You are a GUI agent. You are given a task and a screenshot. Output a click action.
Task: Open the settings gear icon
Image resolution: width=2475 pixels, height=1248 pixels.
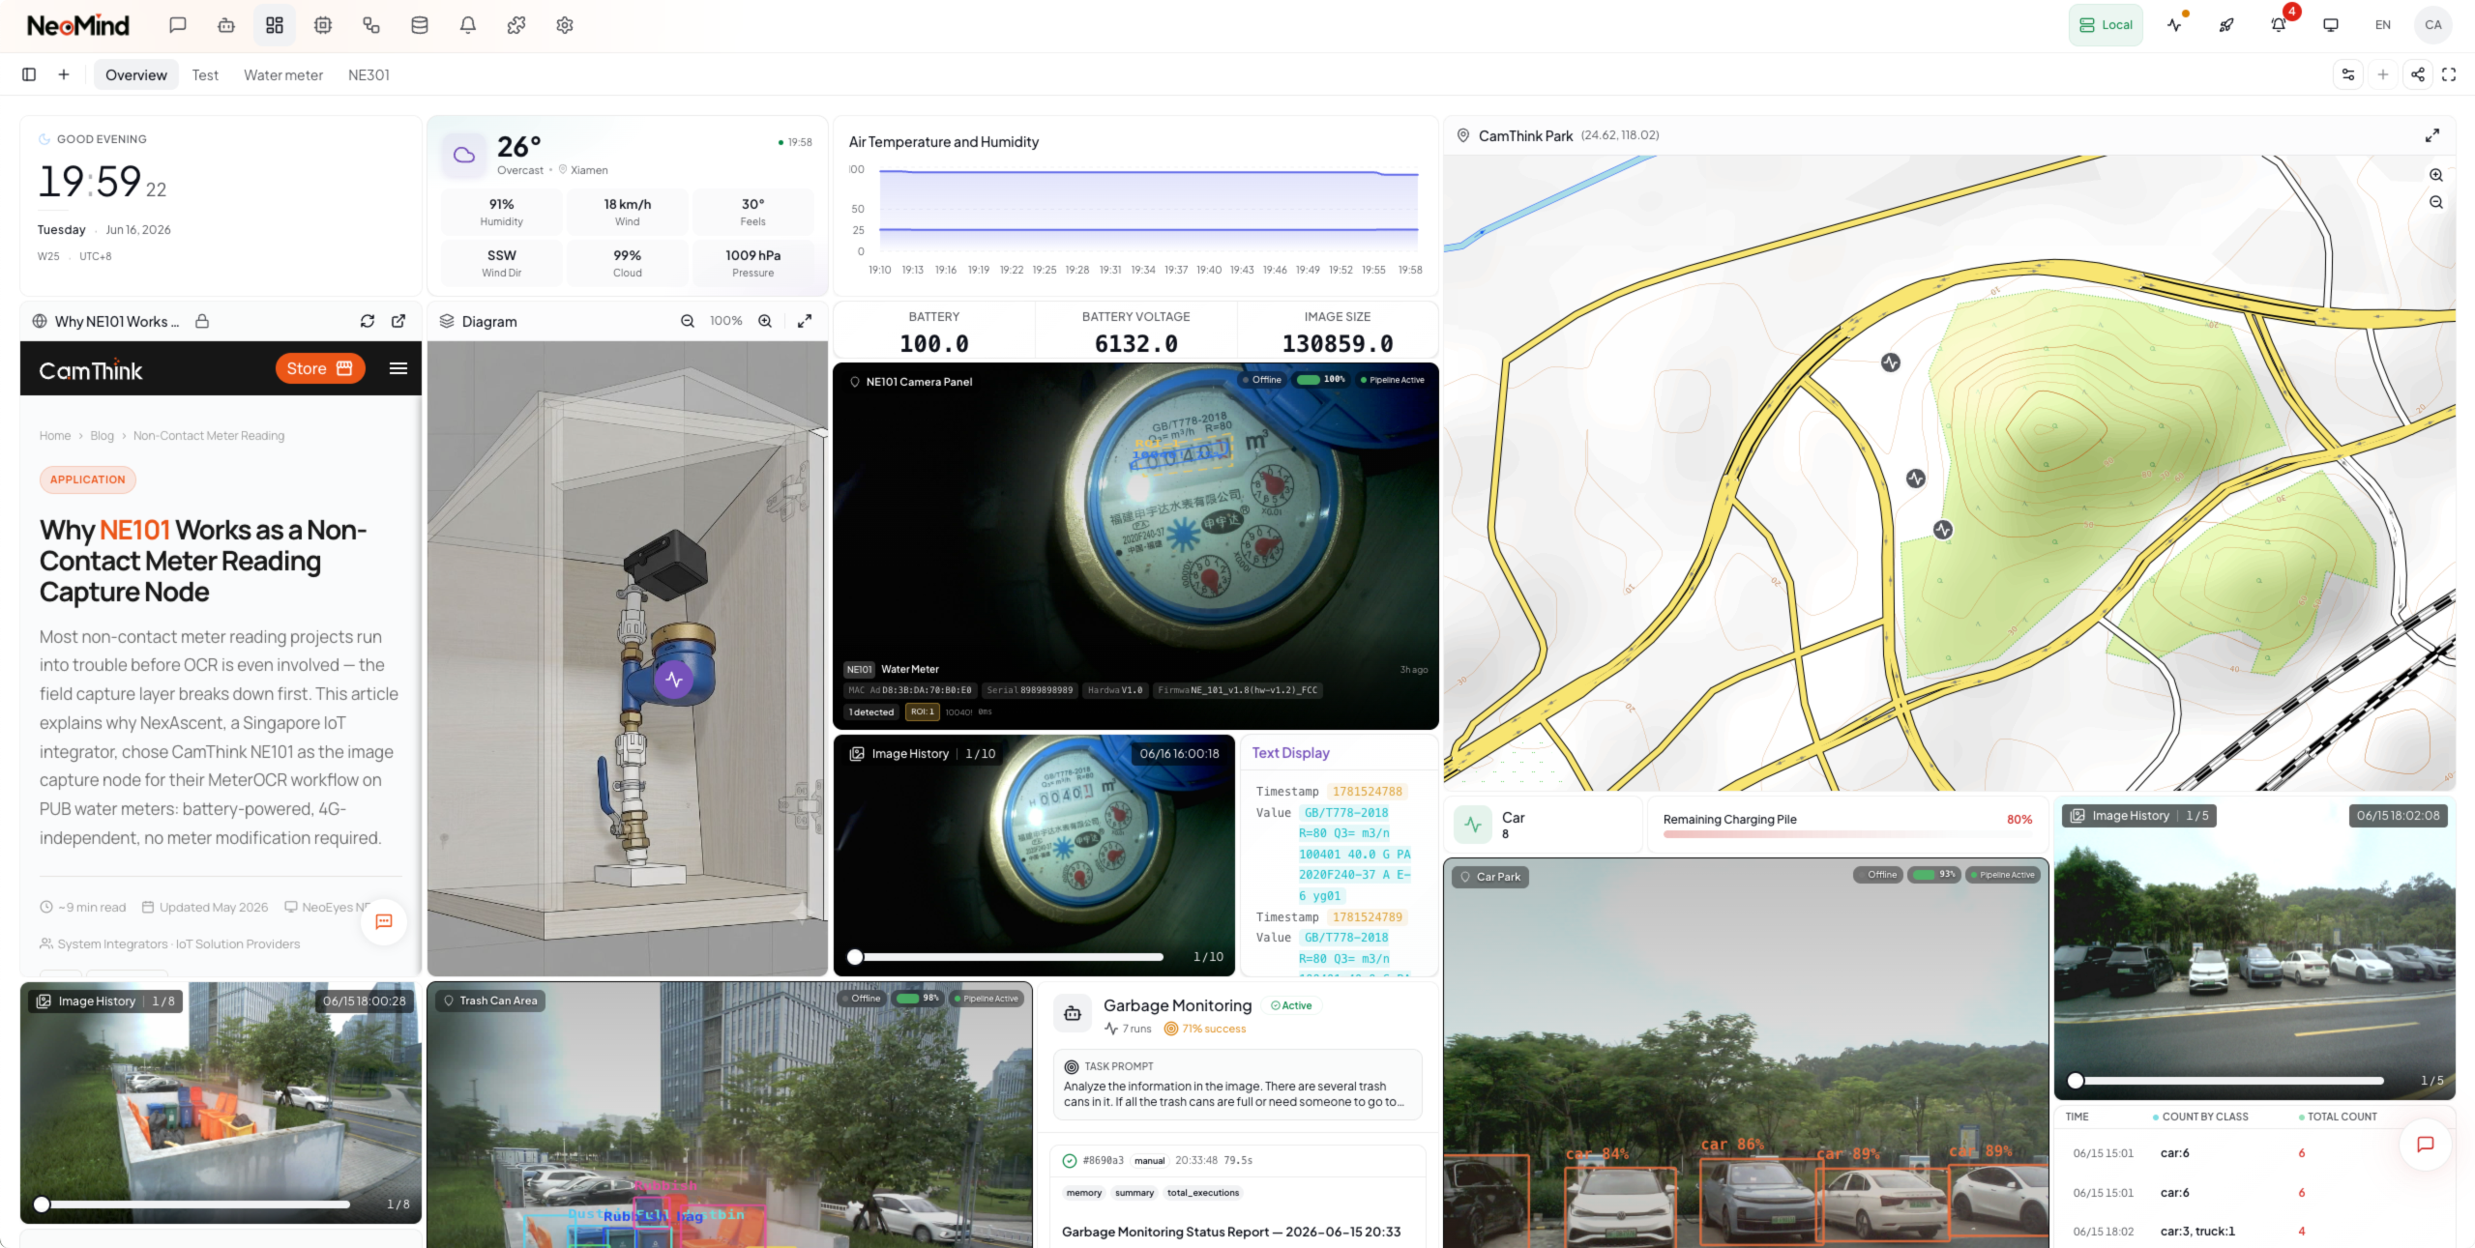565,25
